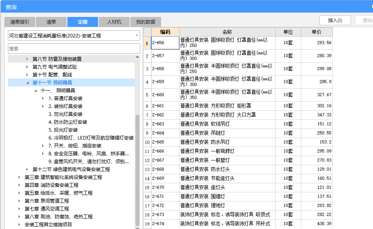Select row 2-660 半圆球吸顶灯 350
Viewport: 373px width, 229px height.
pyautogui.click(x=238, y=95)
